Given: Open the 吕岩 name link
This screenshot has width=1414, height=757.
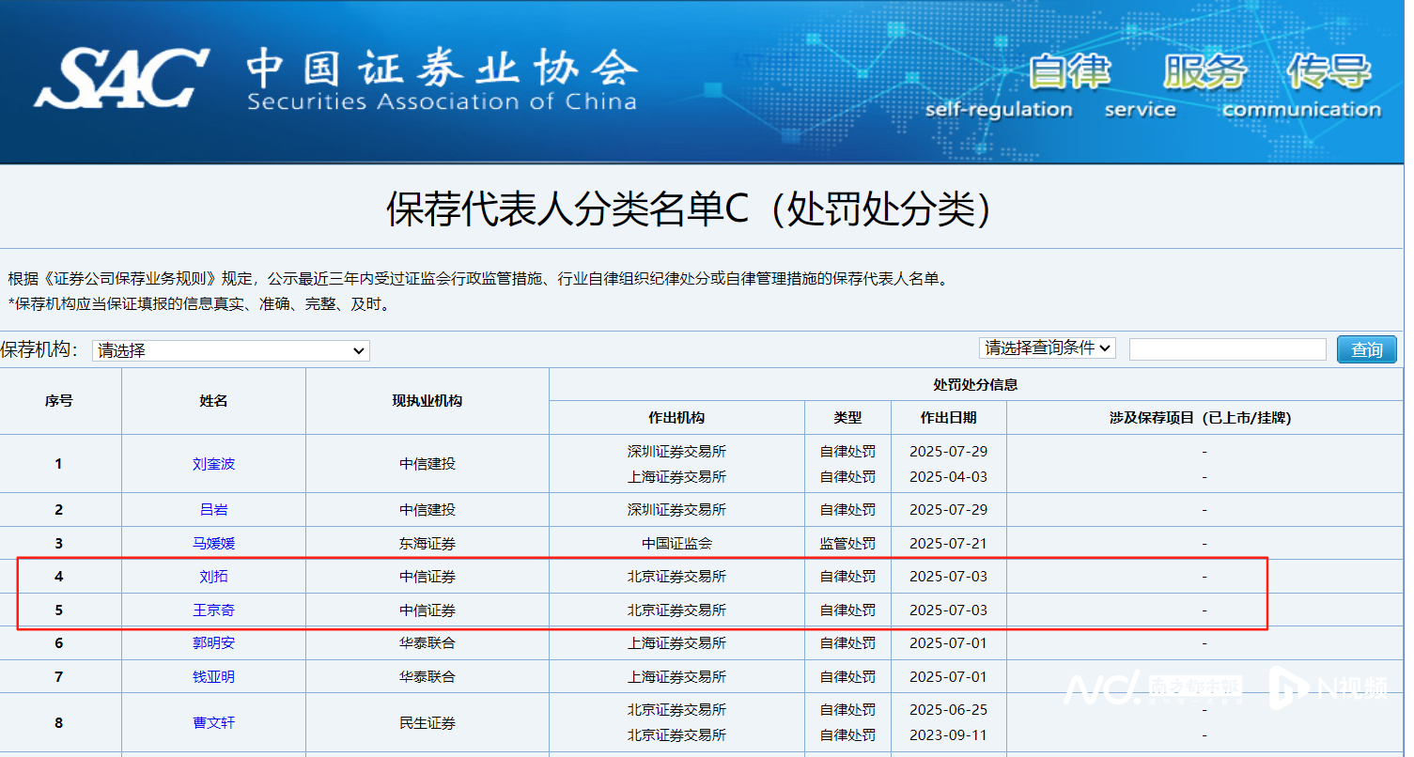Looking at the screenshot, I should 213,510.
